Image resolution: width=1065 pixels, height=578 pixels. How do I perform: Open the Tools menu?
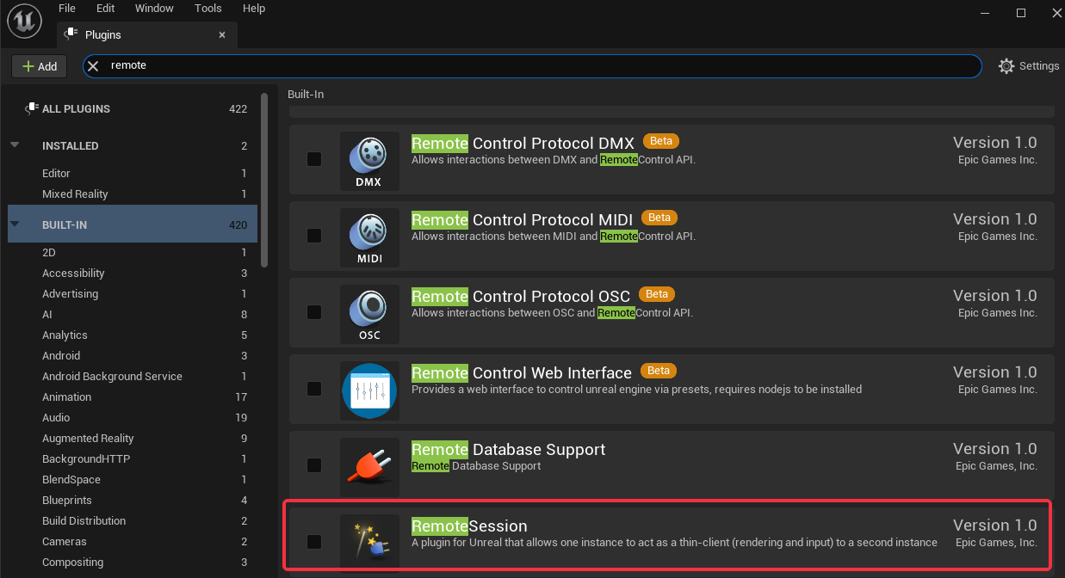coord(207,9)
